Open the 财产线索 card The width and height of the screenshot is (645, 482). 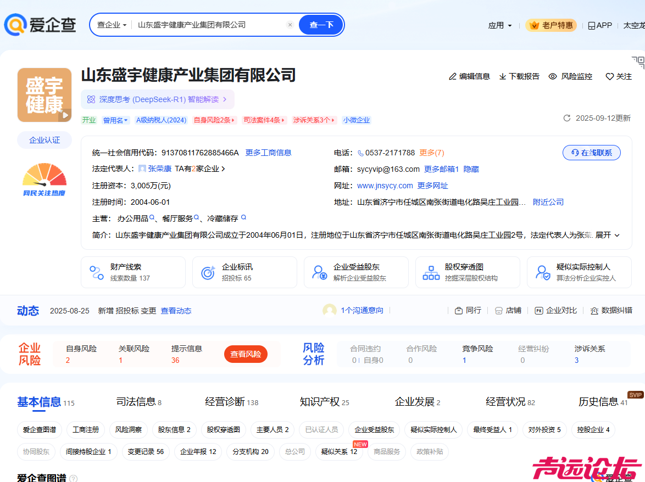pyautogui.click(x=134, y=272)
